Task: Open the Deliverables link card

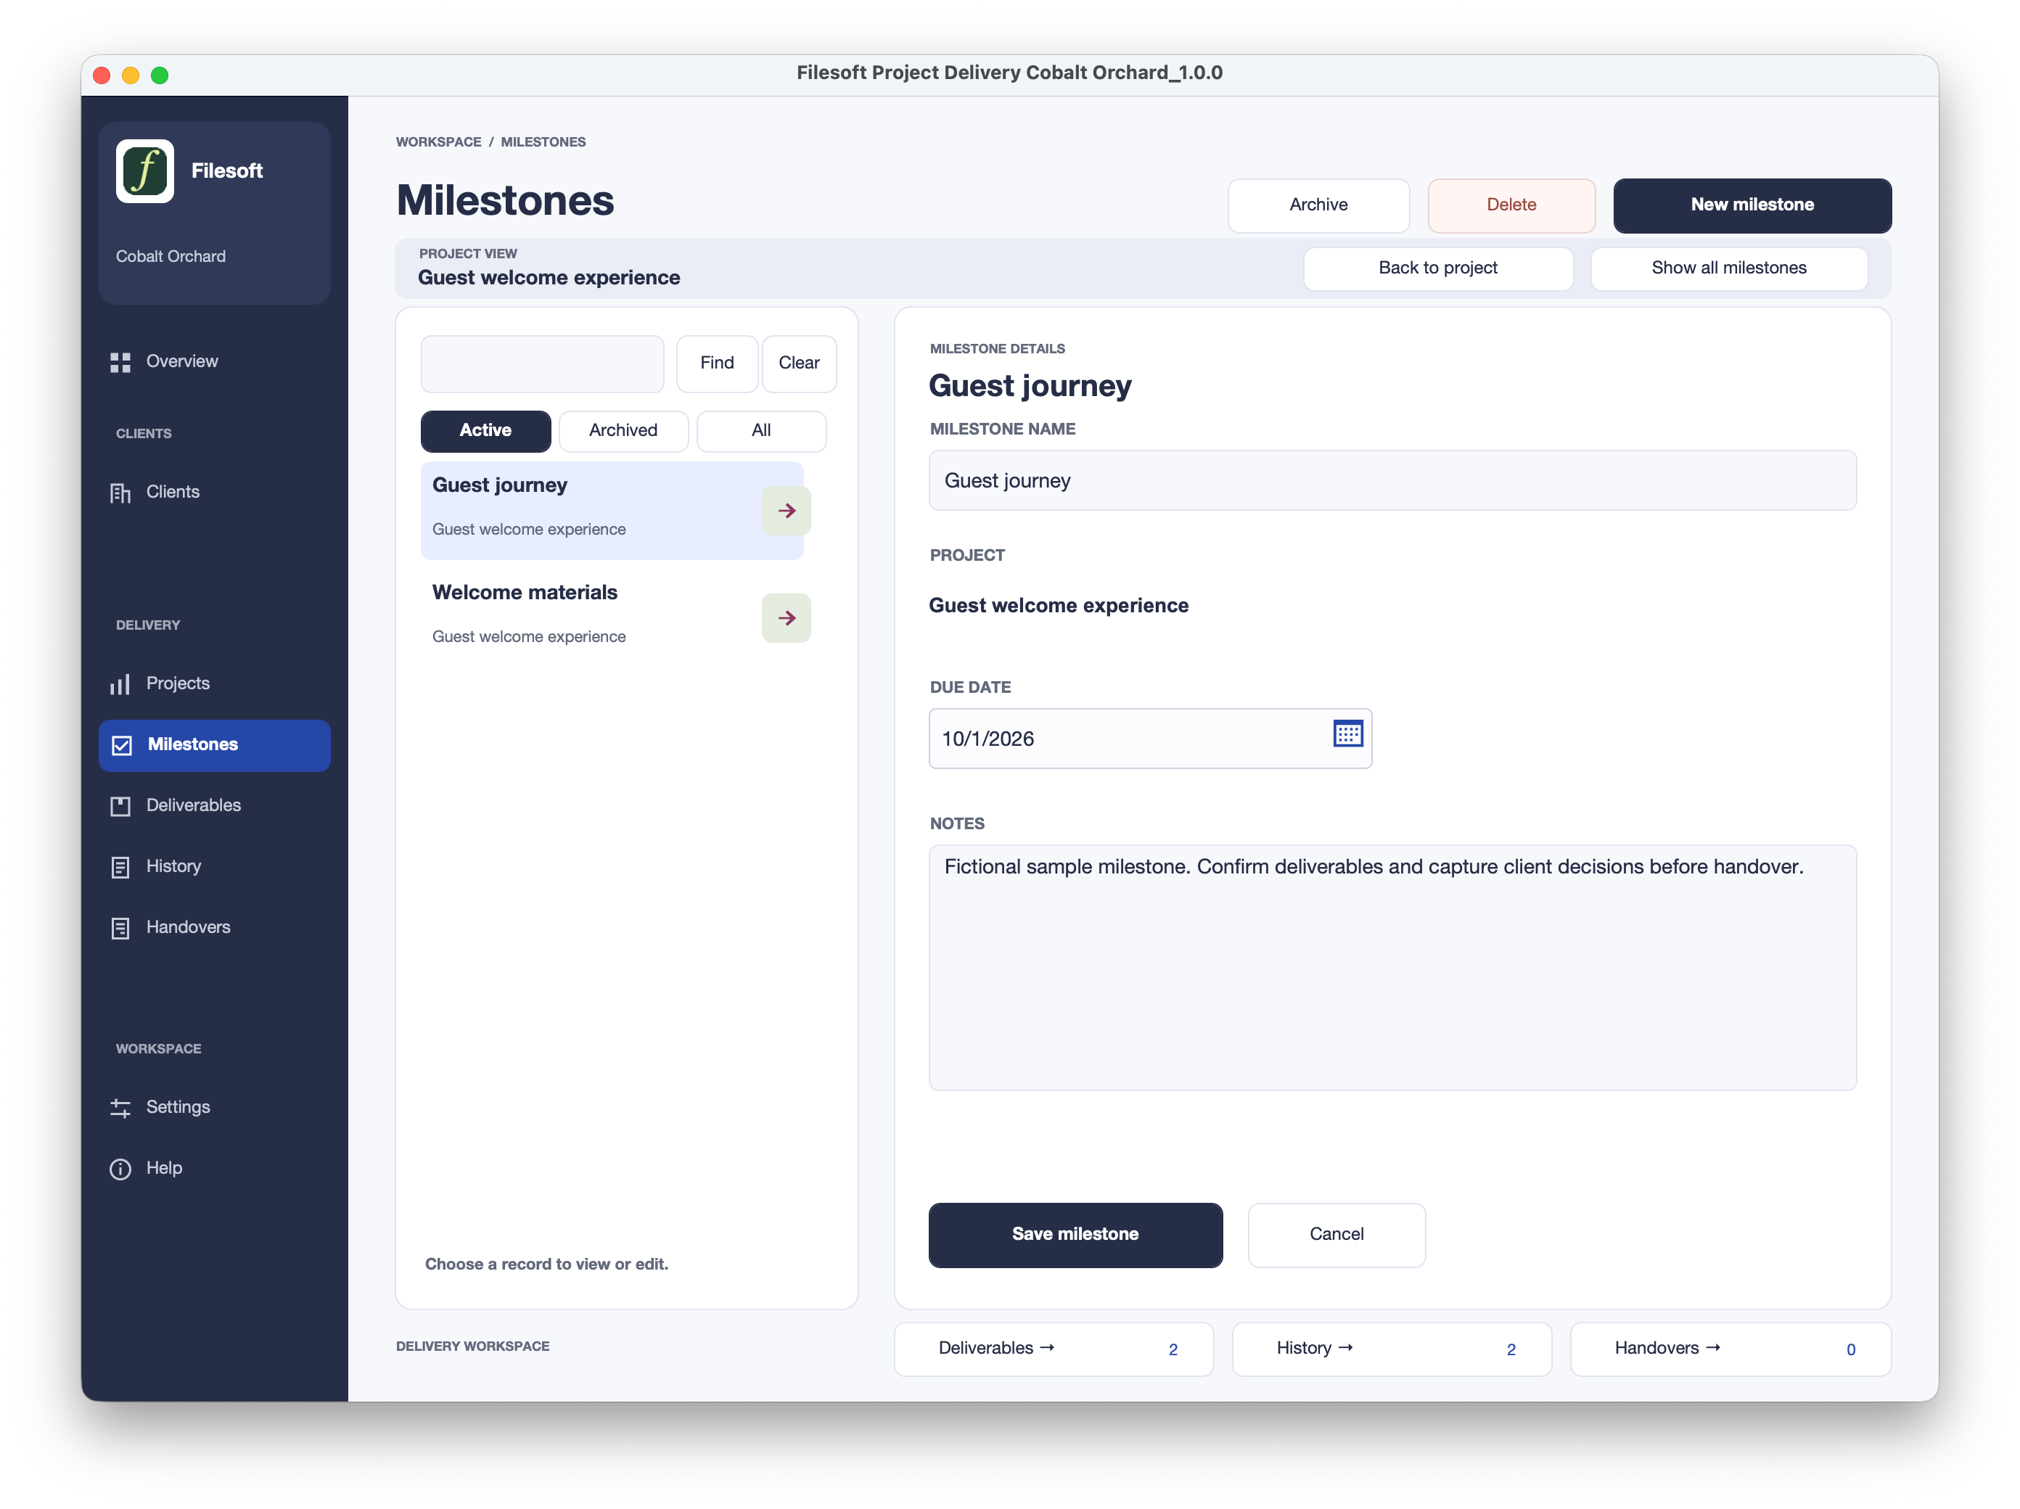Action: (1054, 1349)
